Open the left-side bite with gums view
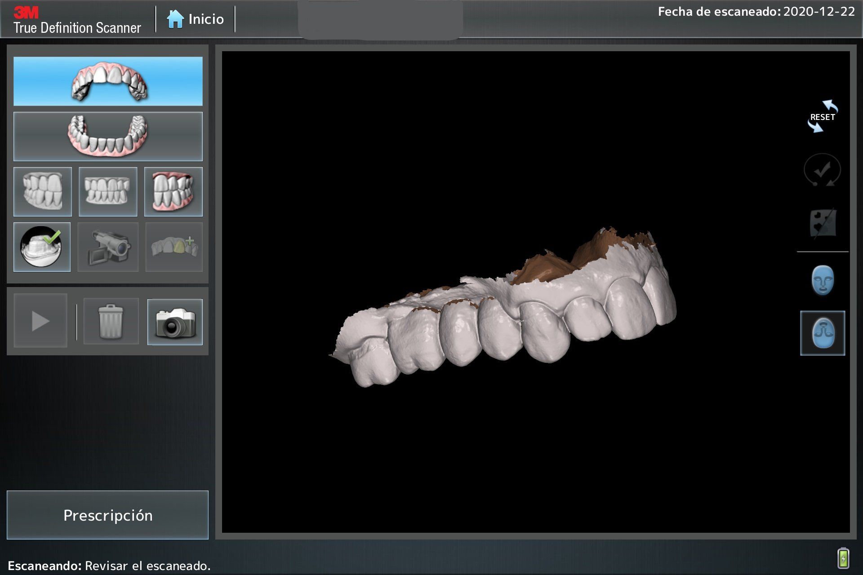The width and height of the screenshot is (863, 575). click(x=173, y=192)
